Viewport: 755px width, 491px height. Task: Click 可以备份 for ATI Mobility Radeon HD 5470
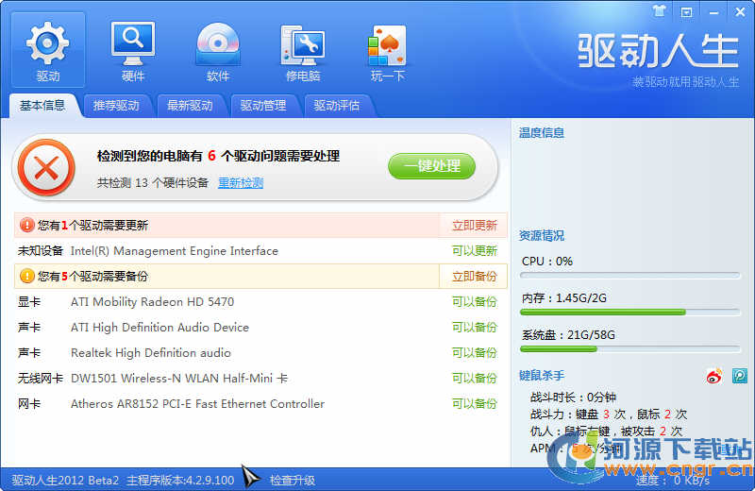(474, 302)
